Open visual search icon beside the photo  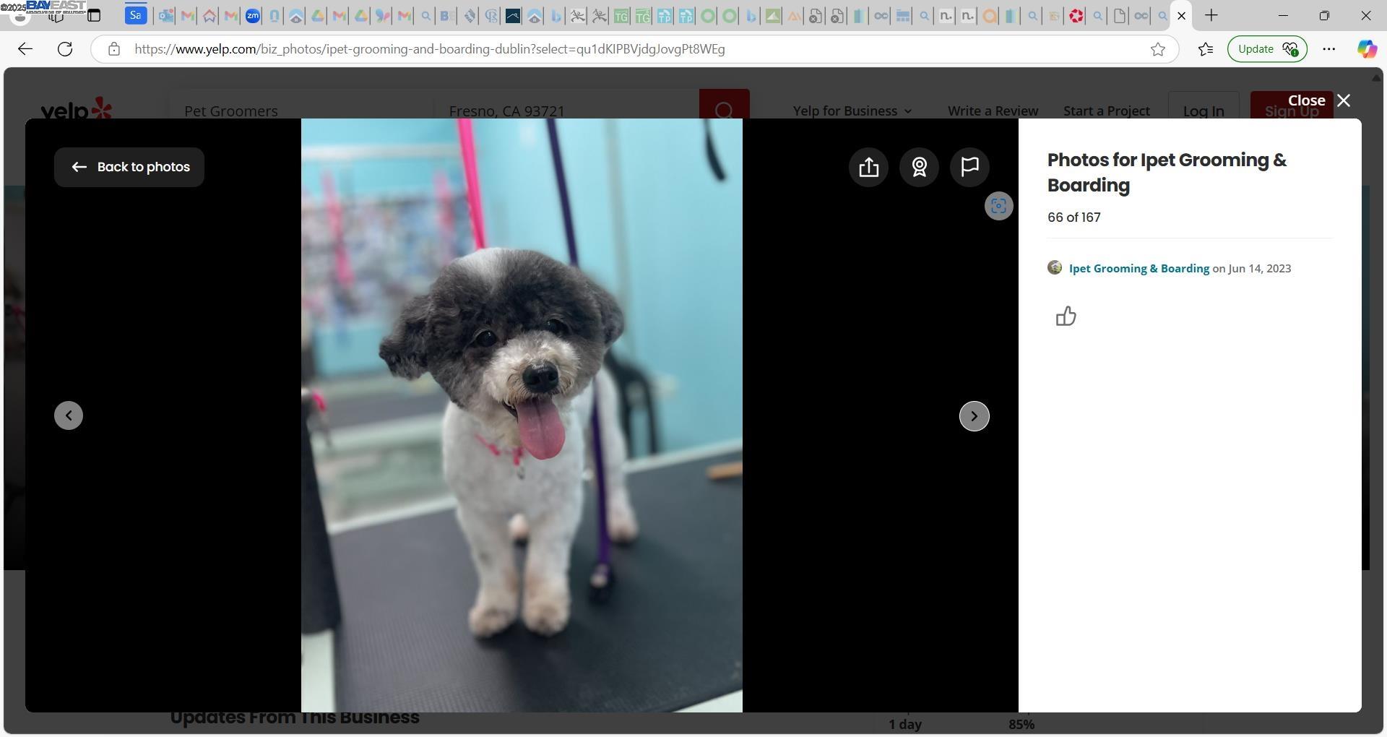click(998, 206)
